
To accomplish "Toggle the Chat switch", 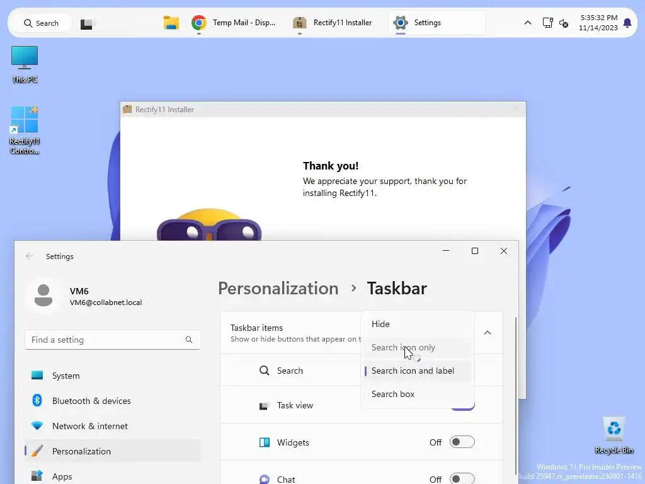I will pos(462,479).
